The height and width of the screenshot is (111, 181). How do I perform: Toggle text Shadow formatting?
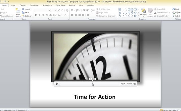click(x=47, y=15)
